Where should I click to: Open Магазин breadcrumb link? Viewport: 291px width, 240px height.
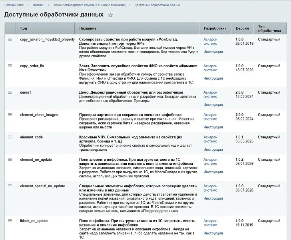click(x=38, y=5)
